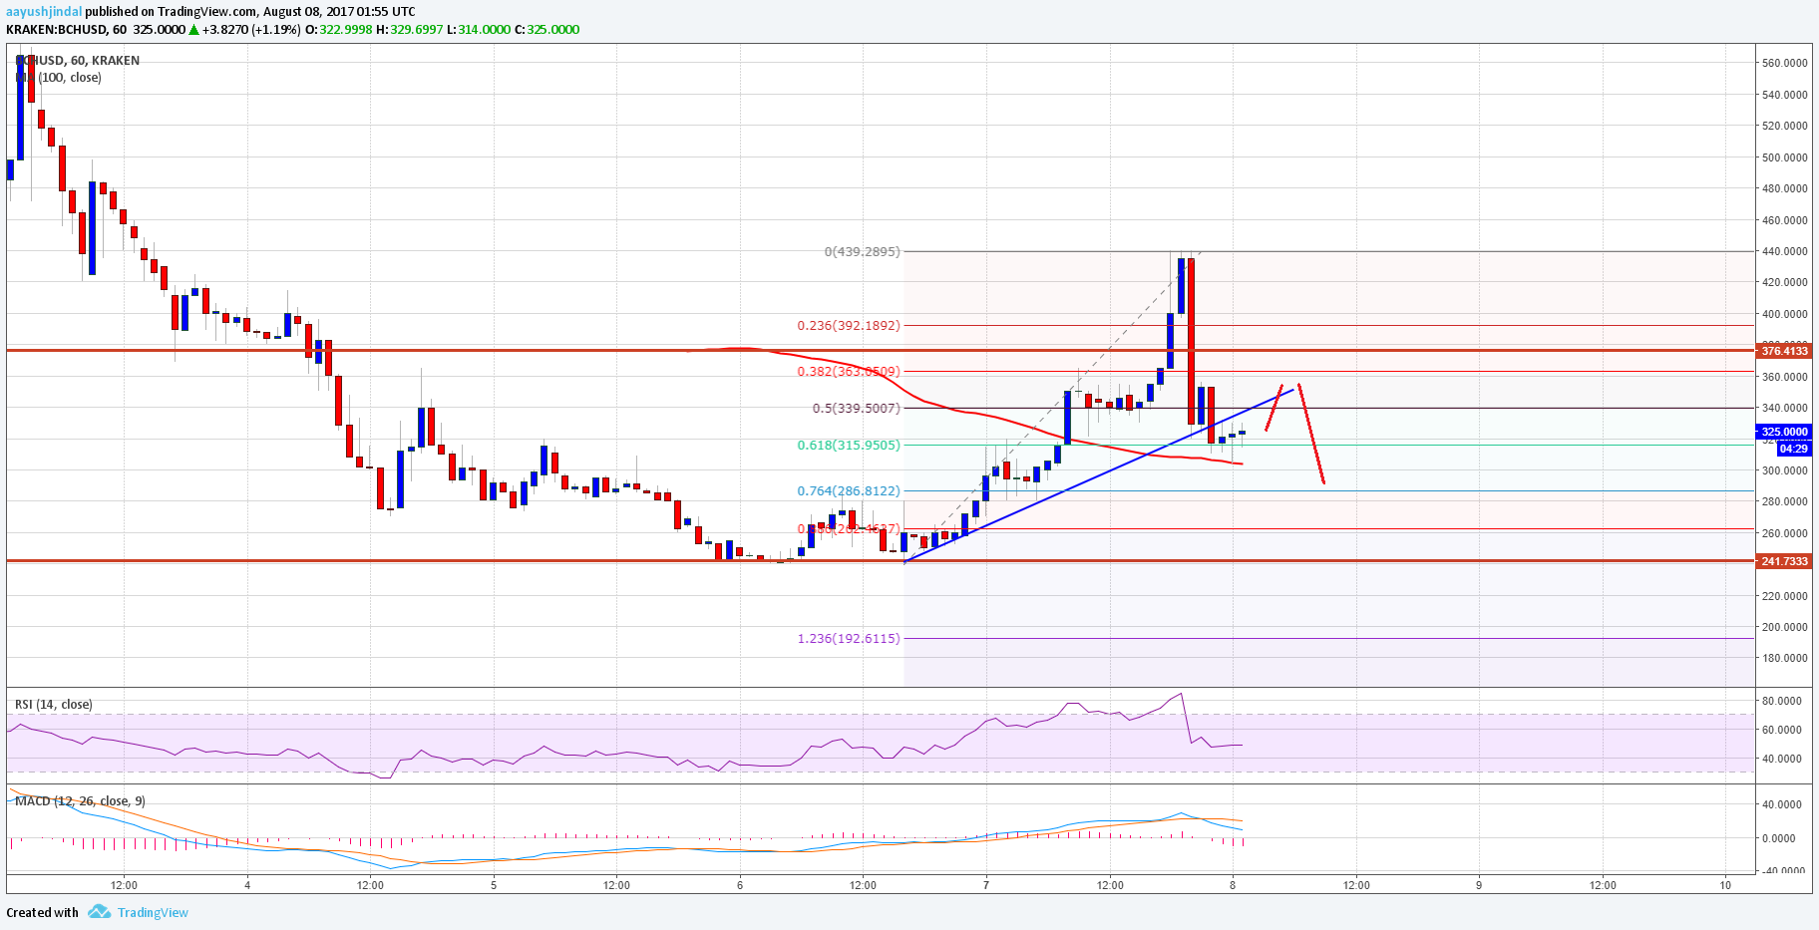
Task: Click day 9 on the time axis
Action: (1479, 885)
